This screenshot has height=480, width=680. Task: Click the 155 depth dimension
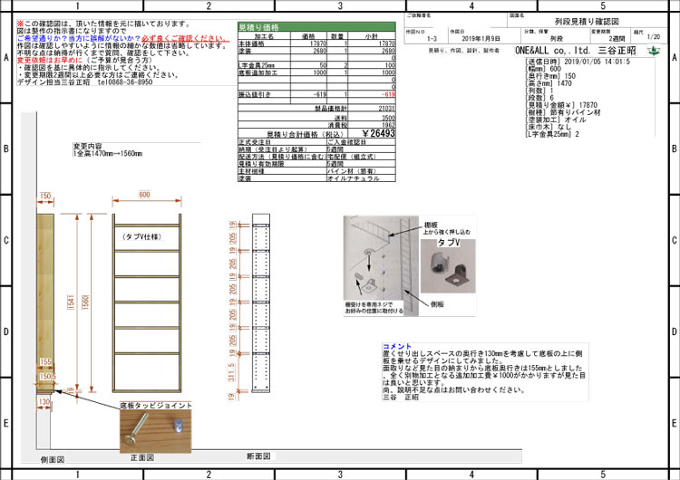coord(45,361)
